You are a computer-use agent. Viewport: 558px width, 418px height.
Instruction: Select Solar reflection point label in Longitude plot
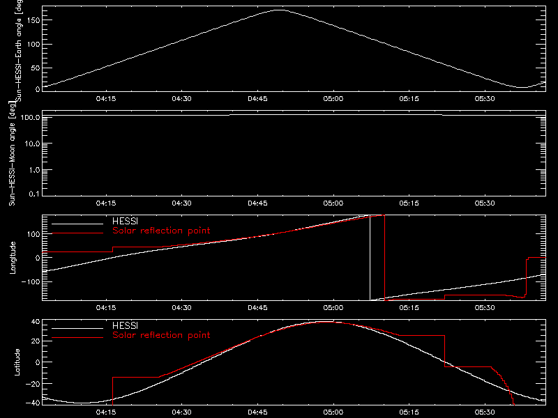pyautogui.click(x=161, y=231)
